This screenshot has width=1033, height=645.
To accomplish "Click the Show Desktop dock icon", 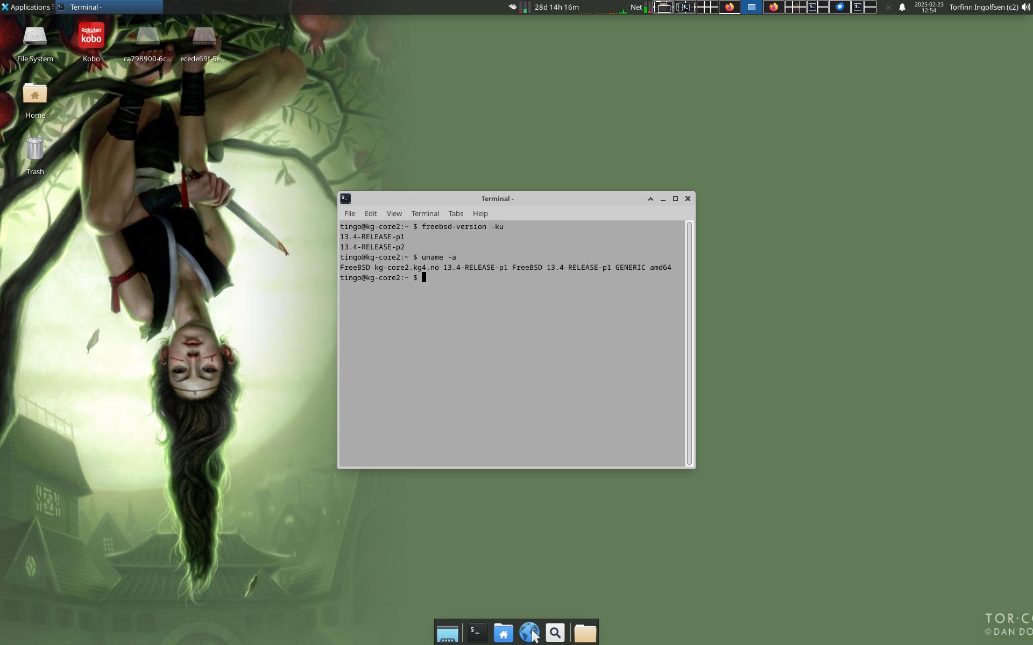I will (448, 633).
